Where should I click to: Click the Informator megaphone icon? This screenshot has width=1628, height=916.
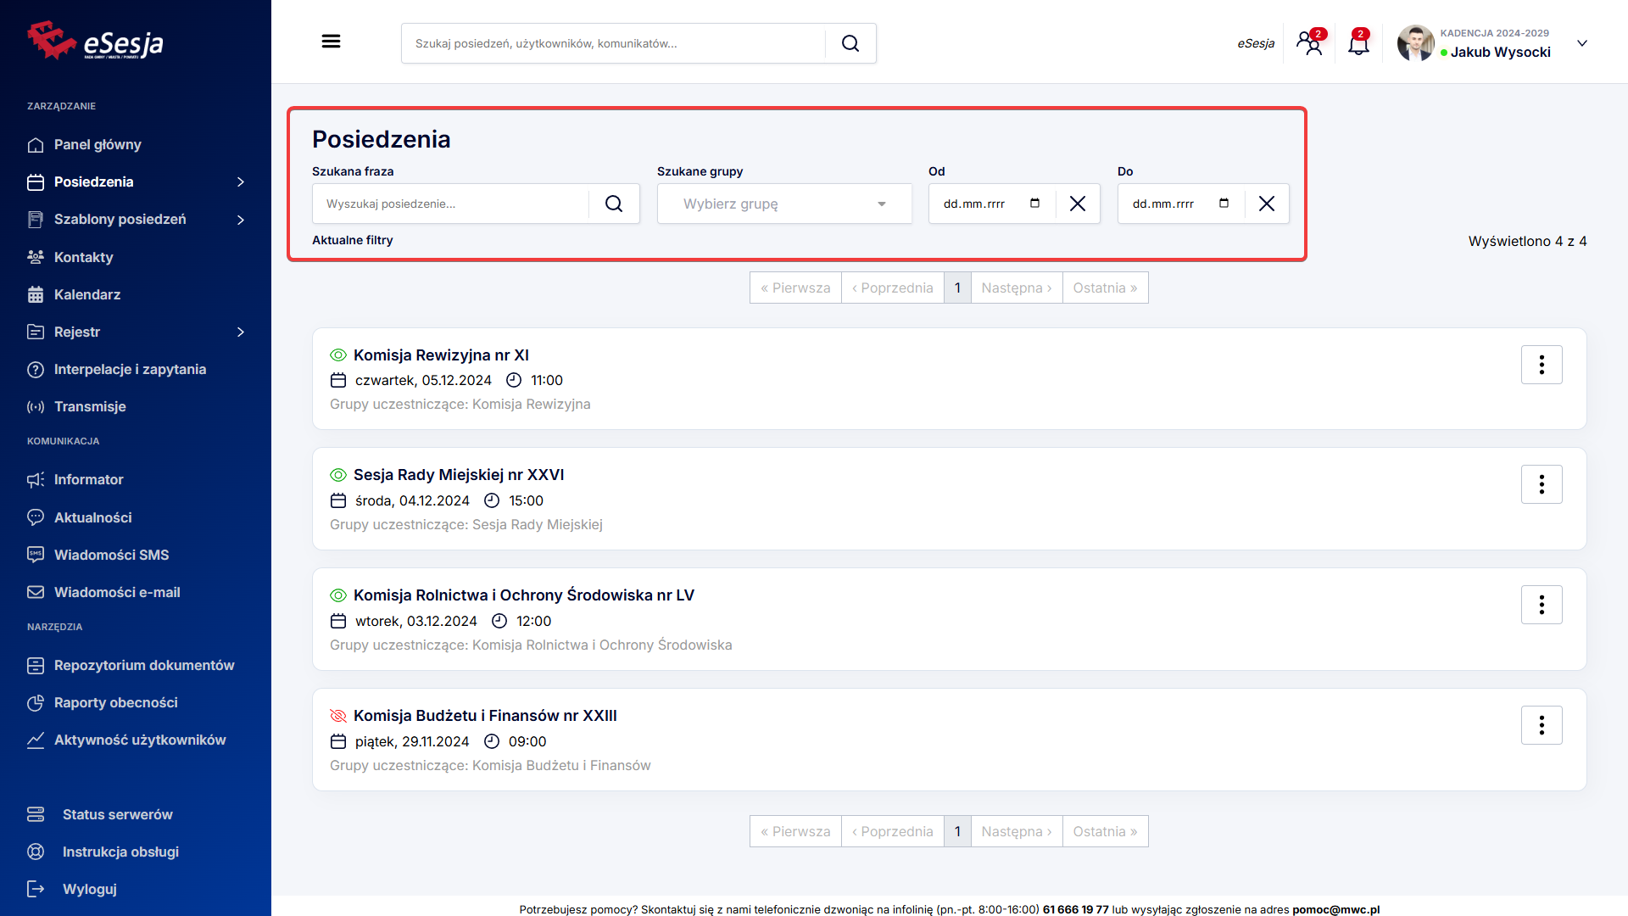click(x=36, y=480)
